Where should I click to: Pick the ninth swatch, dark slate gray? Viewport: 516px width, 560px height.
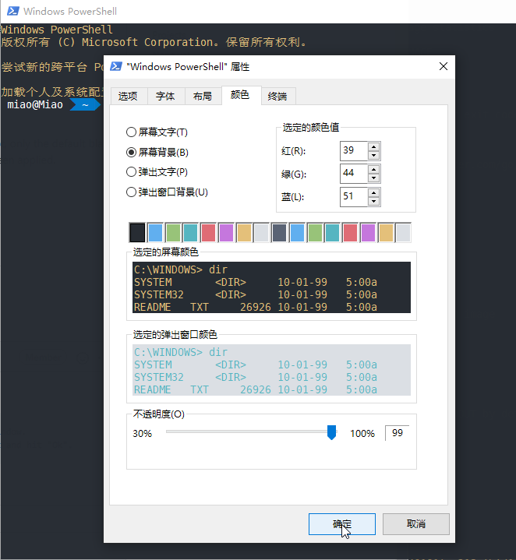(280, 233)
